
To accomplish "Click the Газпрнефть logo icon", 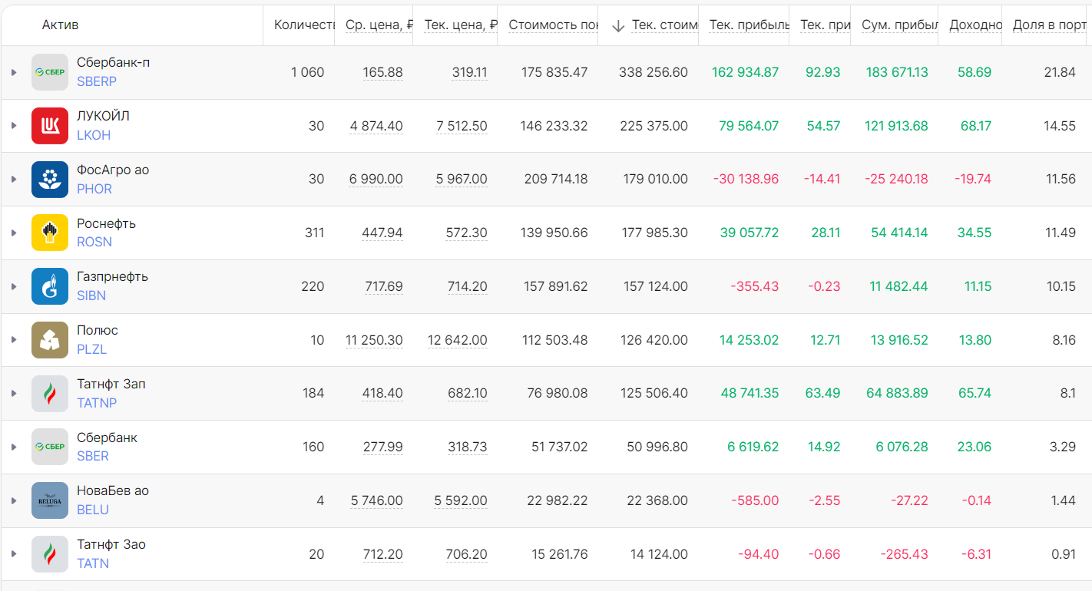I will (50, 286).
